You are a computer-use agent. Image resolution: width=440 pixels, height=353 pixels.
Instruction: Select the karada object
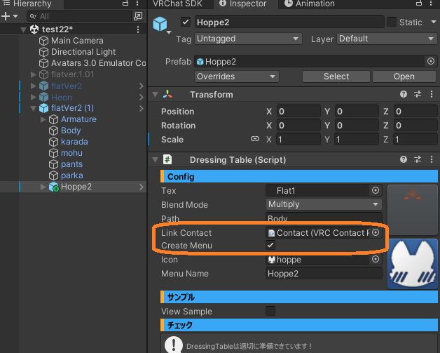(x=74, y=142)
